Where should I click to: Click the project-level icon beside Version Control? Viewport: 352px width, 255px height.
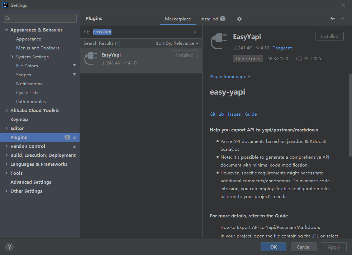74,146
